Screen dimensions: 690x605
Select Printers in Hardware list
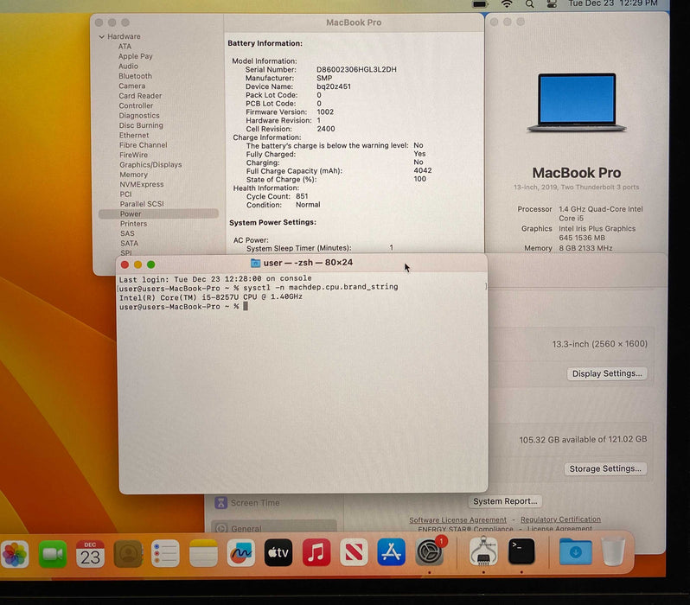(134, 224)
